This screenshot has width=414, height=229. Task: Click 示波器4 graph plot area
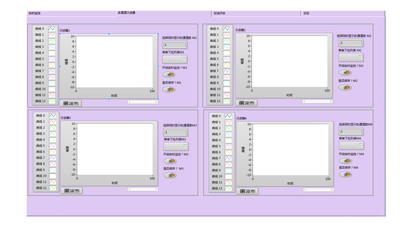290,149
